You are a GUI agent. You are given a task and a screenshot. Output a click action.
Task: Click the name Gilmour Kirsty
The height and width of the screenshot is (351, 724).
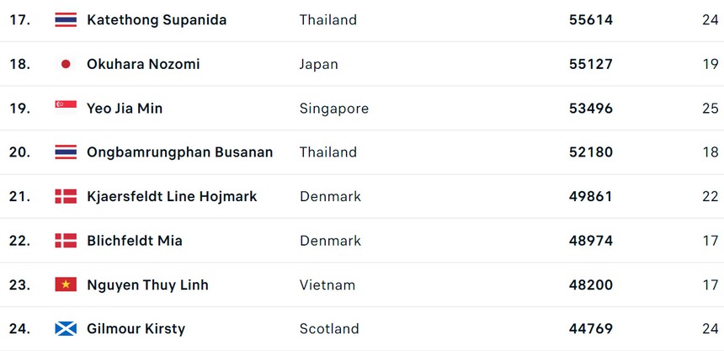[136, 329]
